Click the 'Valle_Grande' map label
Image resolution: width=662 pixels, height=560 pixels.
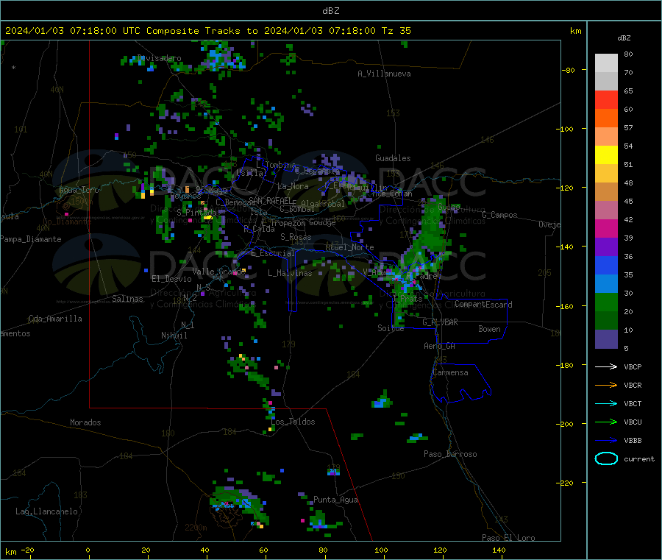click(218, 271)
